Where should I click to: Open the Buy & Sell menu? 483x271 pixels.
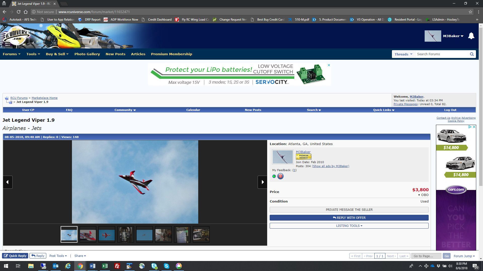[x=57, y=54]
